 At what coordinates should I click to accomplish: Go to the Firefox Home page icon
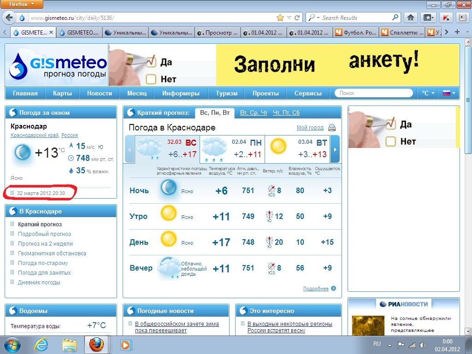coord(410,18)
